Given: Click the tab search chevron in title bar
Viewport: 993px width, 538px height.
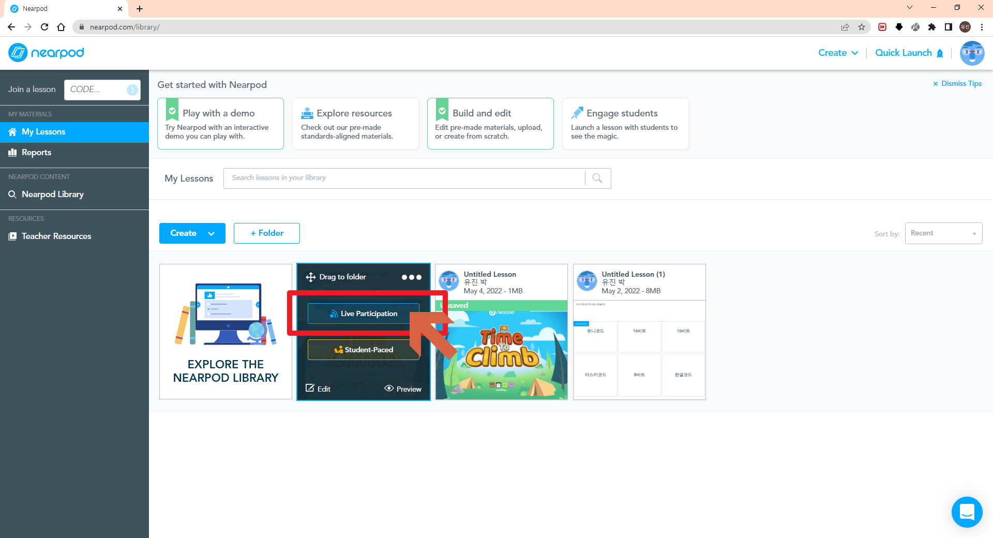Looking at the screenshot, I should point(910,8).
